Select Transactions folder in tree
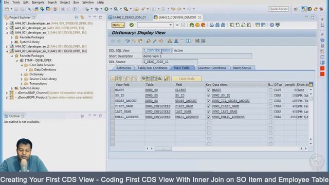 coord(38,84)
